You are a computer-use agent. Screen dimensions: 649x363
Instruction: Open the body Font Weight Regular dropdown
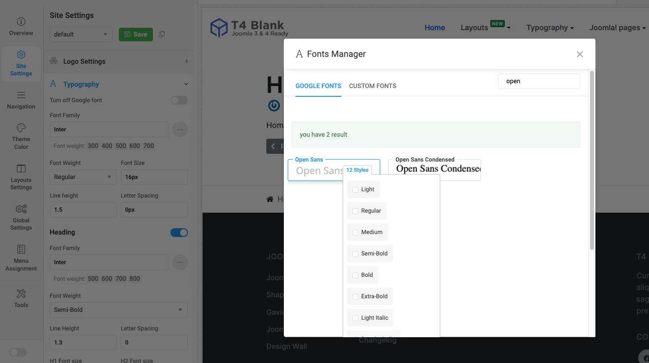[83, 177]
